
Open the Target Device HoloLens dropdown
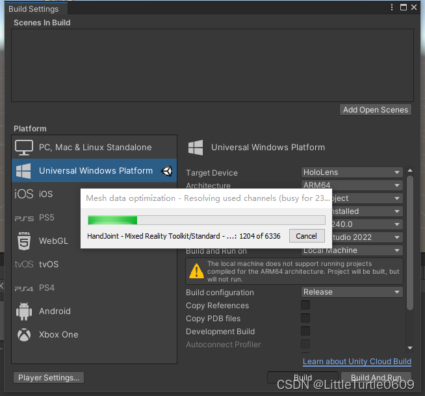[x=352, y=172]
